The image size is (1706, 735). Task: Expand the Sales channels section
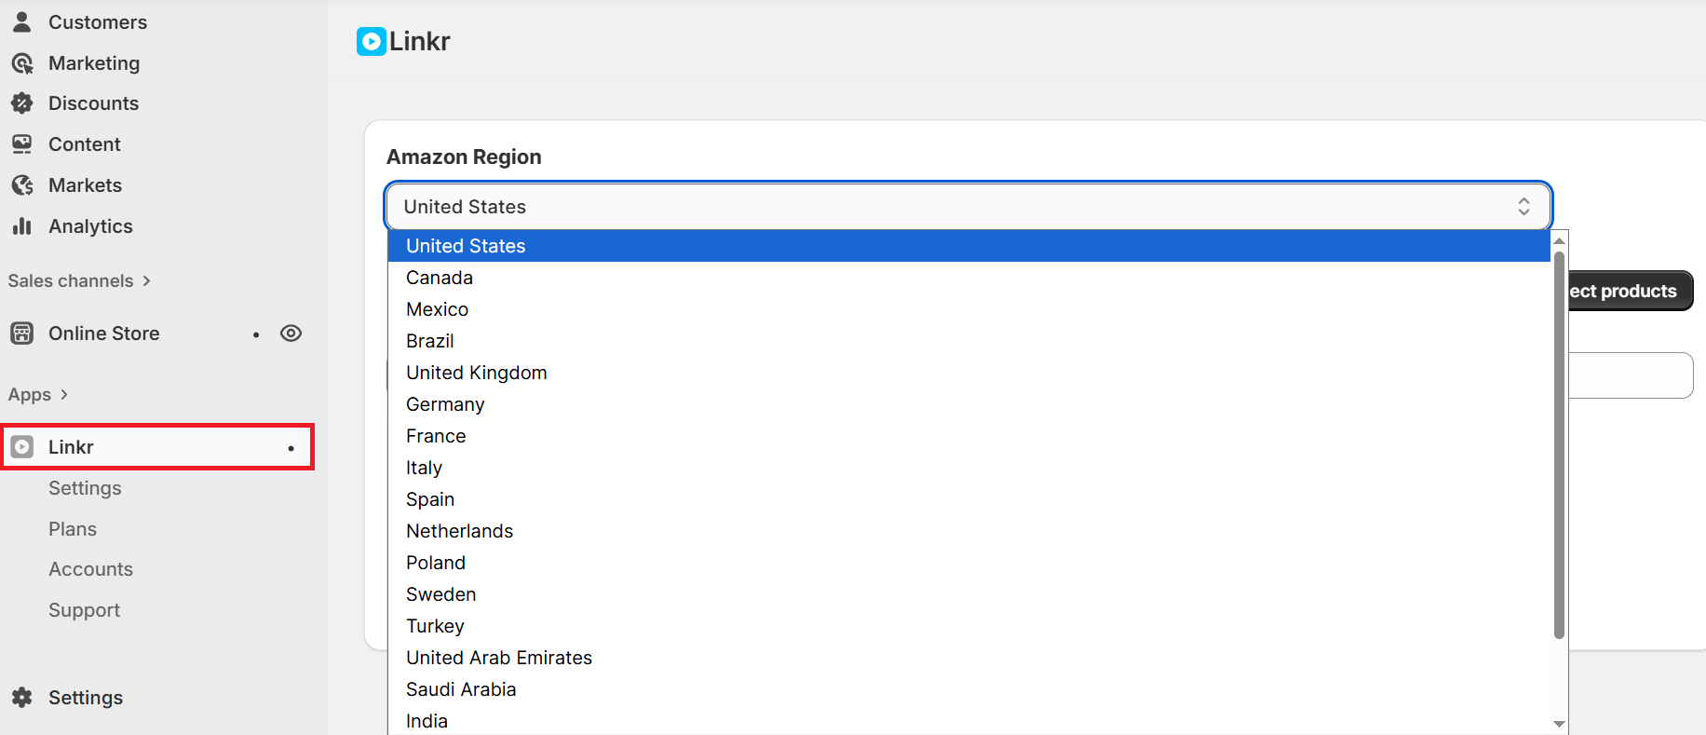click(79, 280)
